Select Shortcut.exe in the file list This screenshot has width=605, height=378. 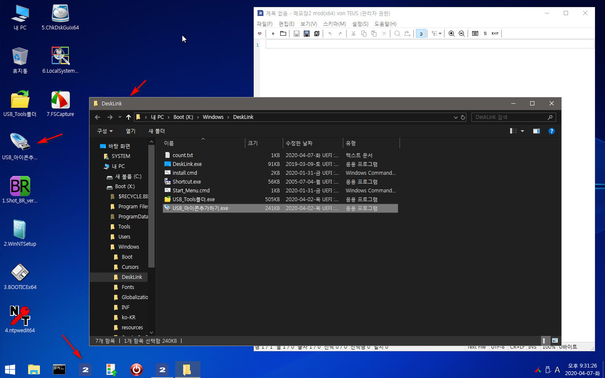click(x=187, y=182)
